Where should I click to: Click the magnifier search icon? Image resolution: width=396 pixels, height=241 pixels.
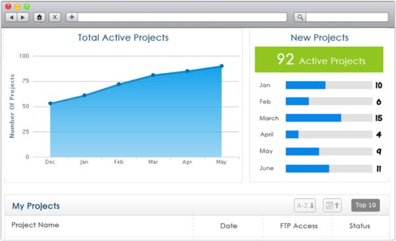[300, 17]
